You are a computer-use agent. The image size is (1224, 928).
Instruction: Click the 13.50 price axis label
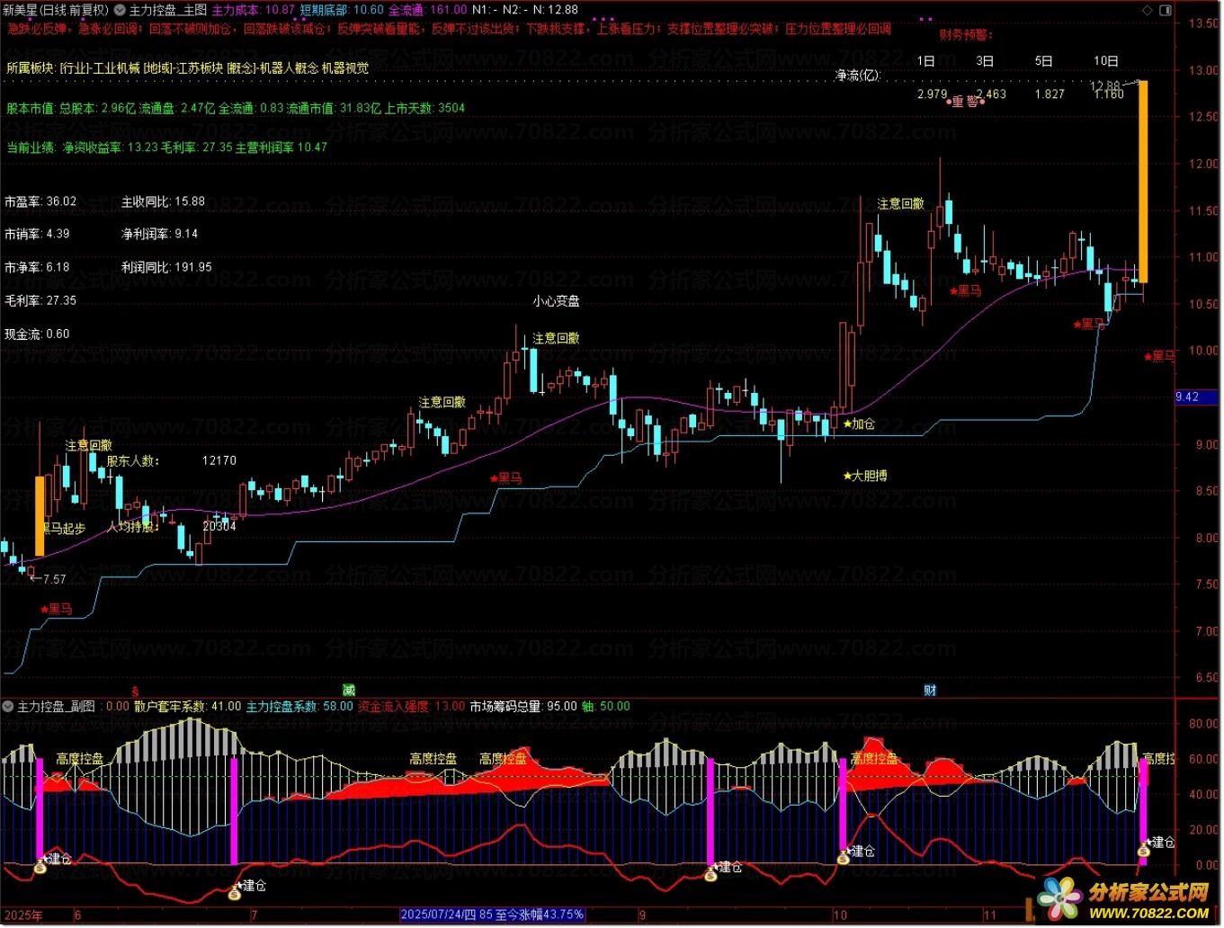click(1203, 23)
